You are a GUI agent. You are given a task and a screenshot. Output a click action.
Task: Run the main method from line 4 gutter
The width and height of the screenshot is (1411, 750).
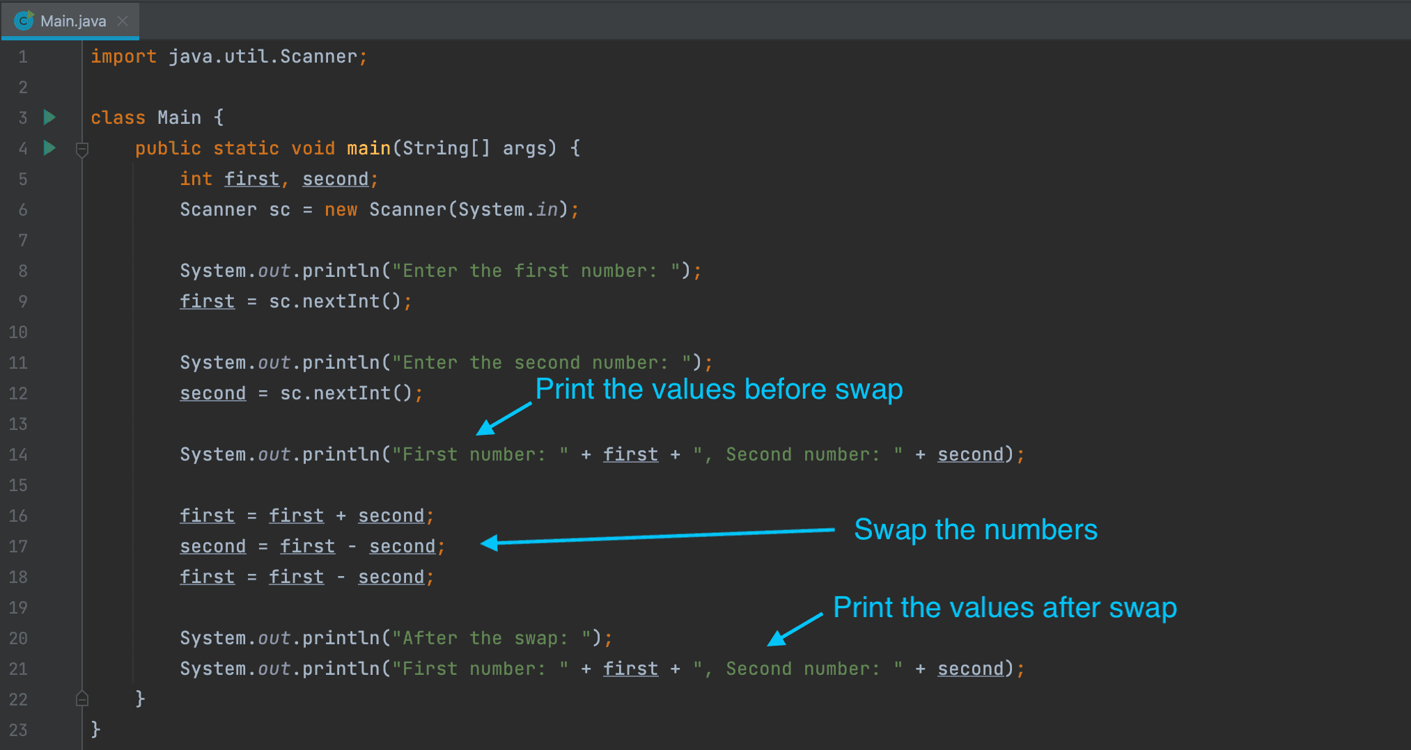(x=49, y=147)
